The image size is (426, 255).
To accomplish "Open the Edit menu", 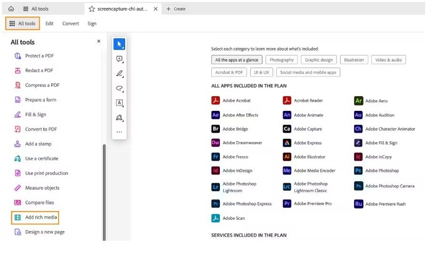I will point(50,23).
